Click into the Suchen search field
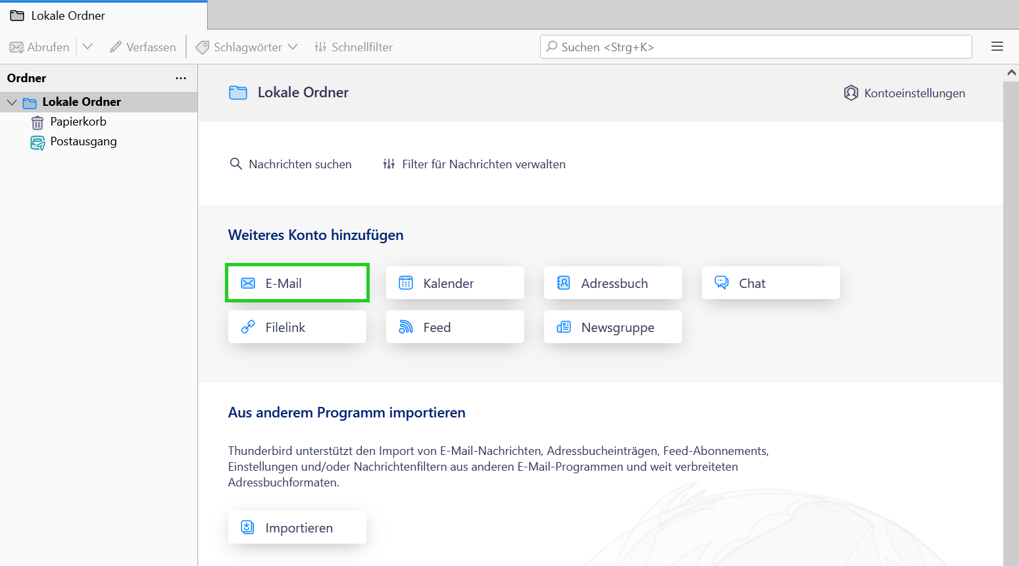This screenshot has width=1019, height=566. click(755, 47)
